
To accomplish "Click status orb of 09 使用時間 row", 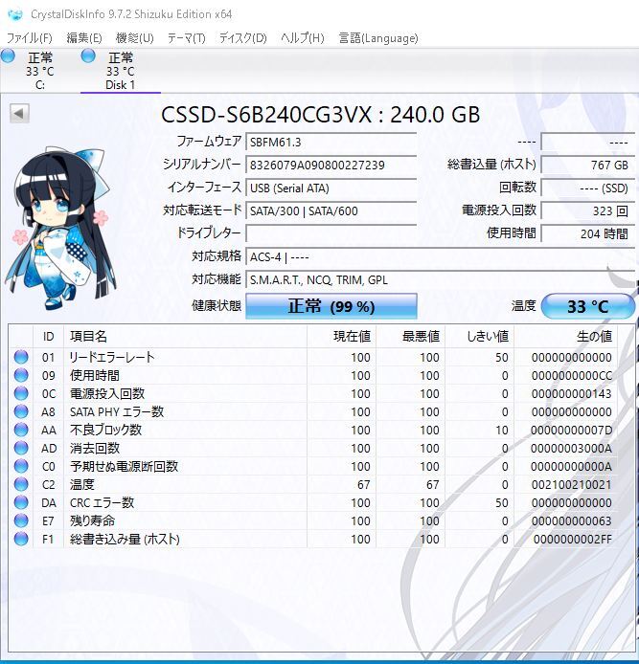I will 21,375.
